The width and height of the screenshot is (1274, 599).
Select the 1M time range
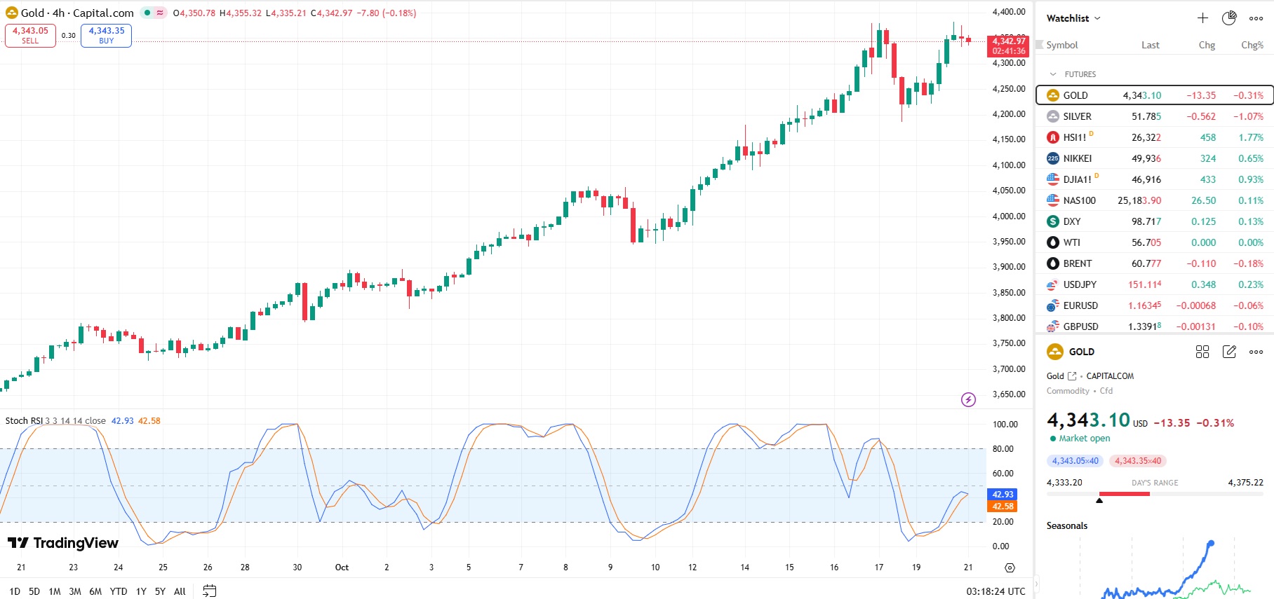55,591
